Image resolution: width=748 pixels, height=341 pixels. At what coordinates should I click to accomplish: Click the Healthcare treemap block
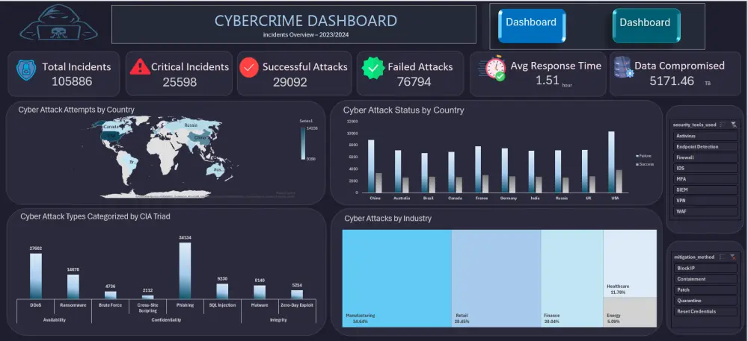click(630, 263)
